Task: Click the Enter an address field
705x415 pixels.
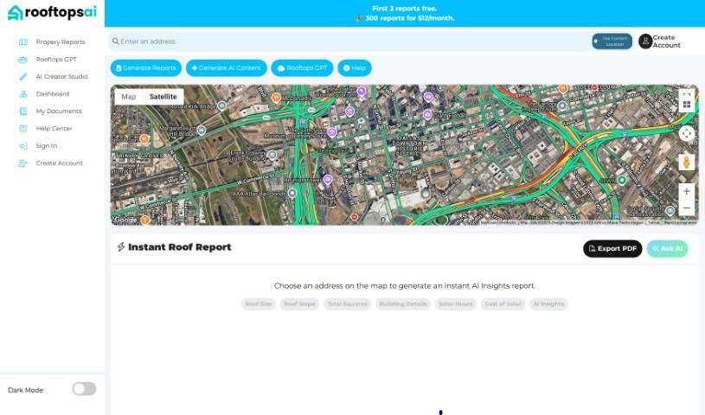Action: pos(346,41)
